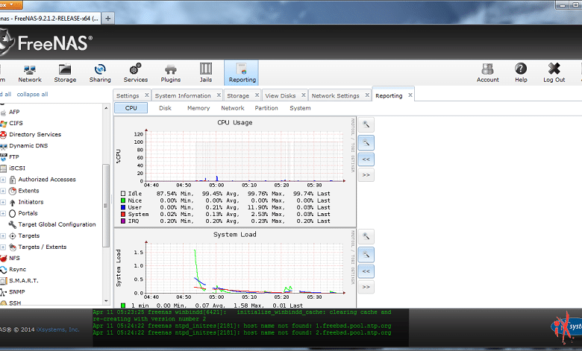Expand the Targets node
Viewport: 582px width, 351px height.
pos(3,235)
